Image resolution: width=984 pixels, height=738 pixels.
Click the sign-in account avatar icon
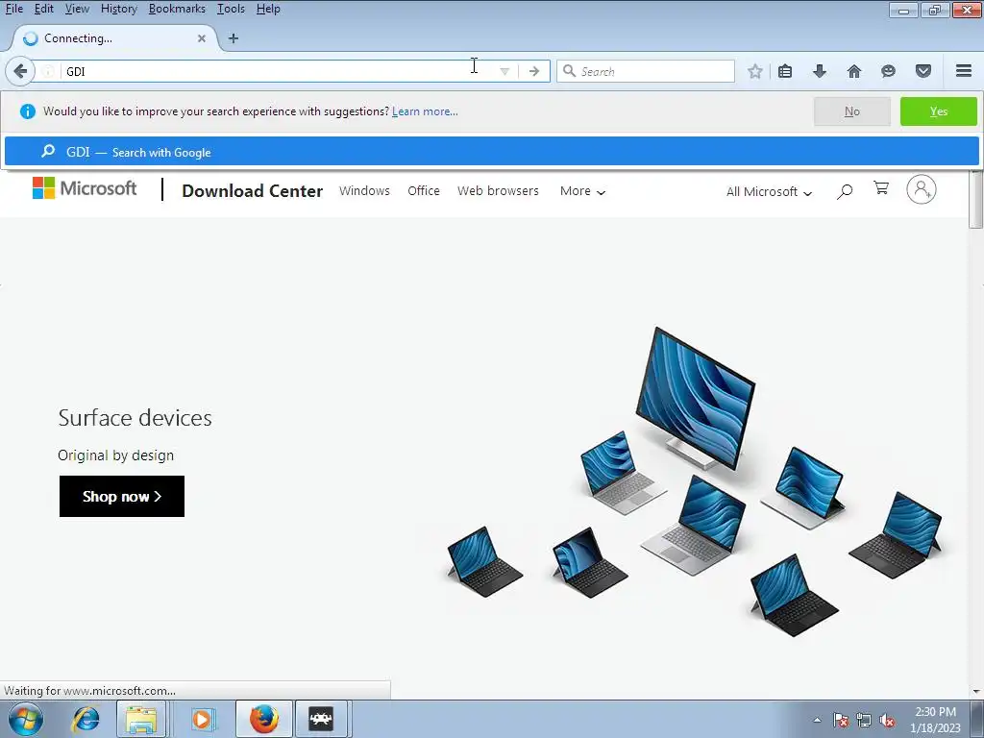[x=922, y=189]
